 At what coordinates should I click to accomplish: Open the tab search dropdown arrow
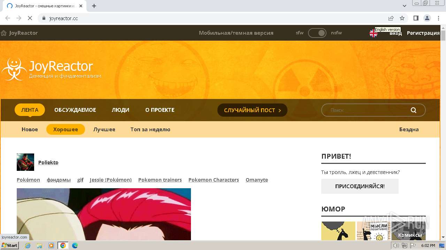point(405,6)
